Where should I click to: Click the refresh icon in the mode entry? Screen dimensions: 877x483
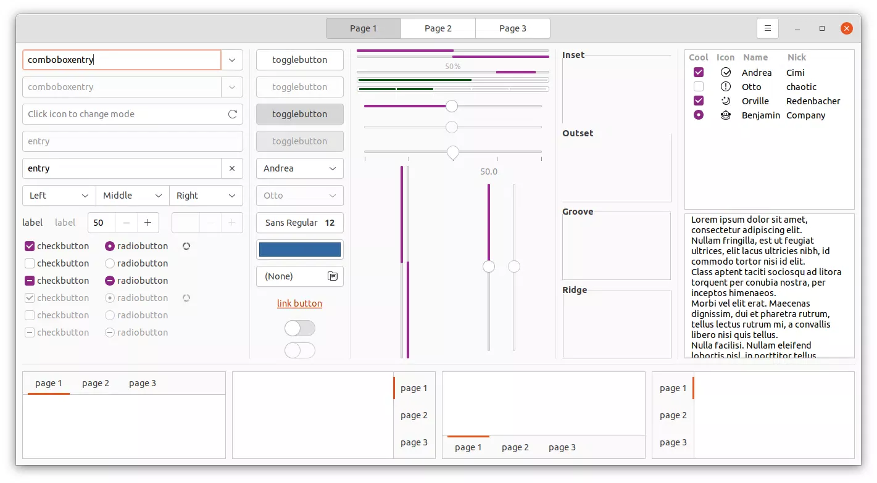233,114
